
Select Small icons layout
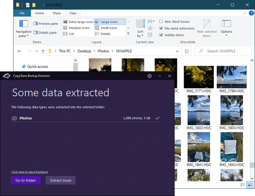(x=106, y=28)
